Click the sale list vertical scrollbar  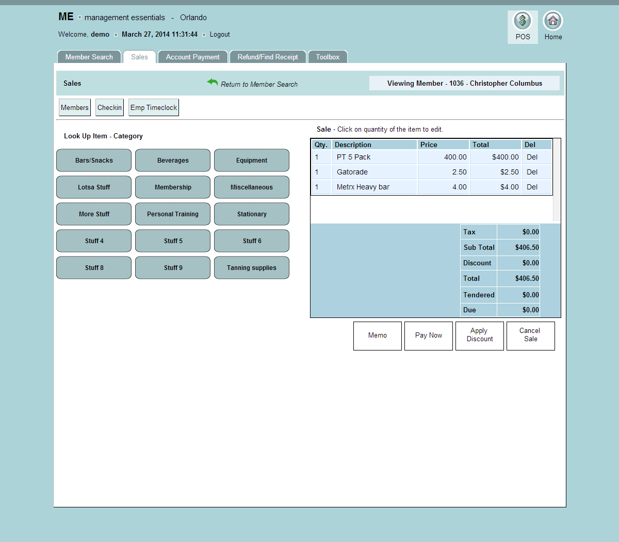557,181
